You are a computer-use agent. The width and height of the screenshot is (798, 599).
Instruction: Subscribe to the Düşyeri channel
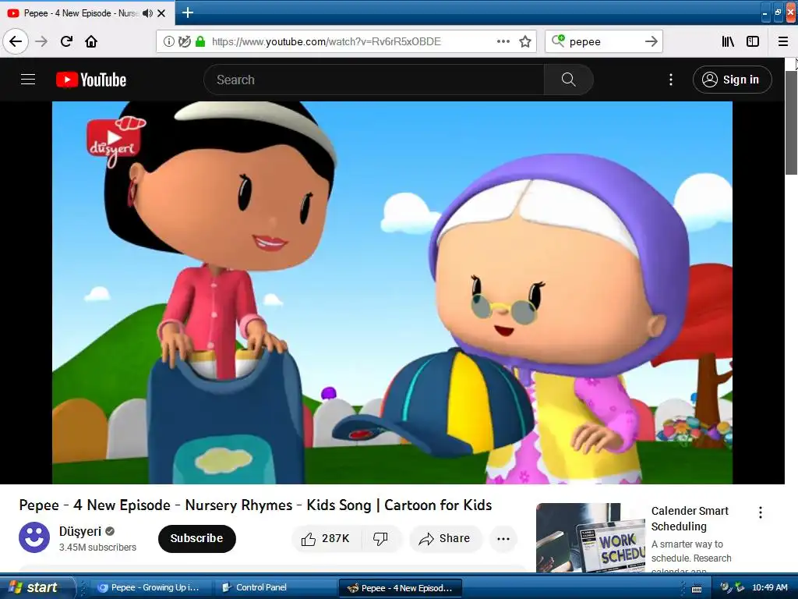pos(196,538)
